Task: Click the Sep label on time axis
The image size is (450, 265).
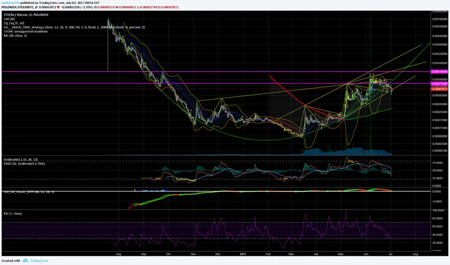Action: click(144, 254)
